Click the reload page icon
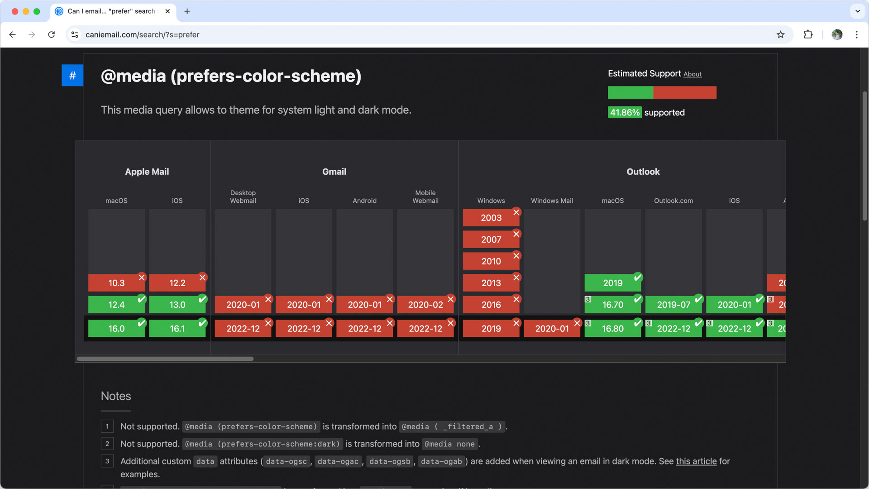869x489 pixels. (52, 35)
